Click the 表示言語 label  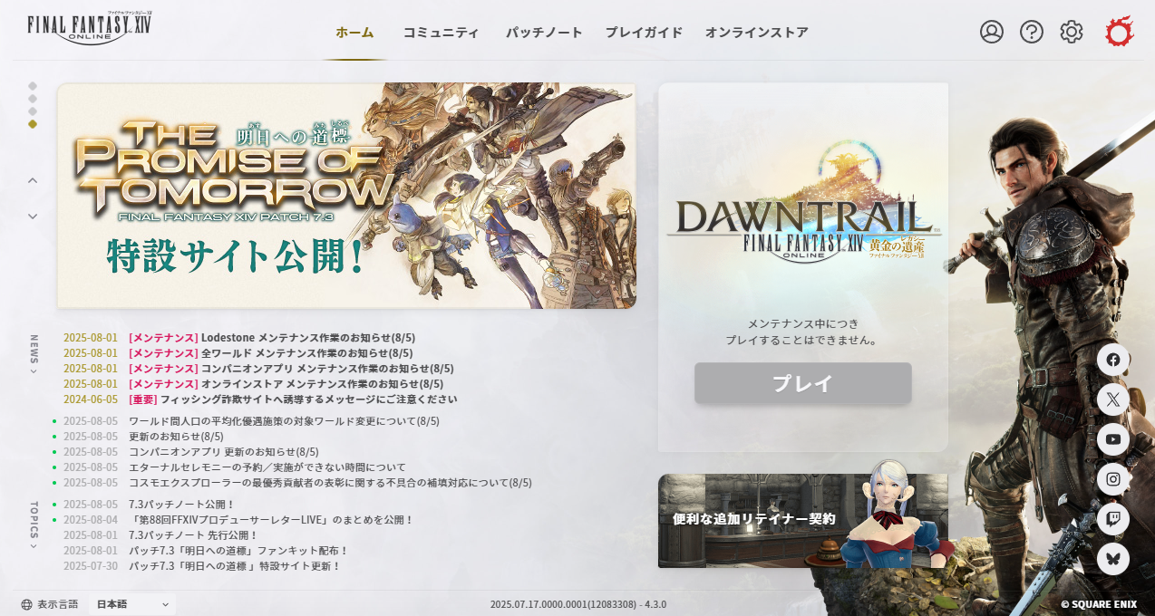click(57, 604)
